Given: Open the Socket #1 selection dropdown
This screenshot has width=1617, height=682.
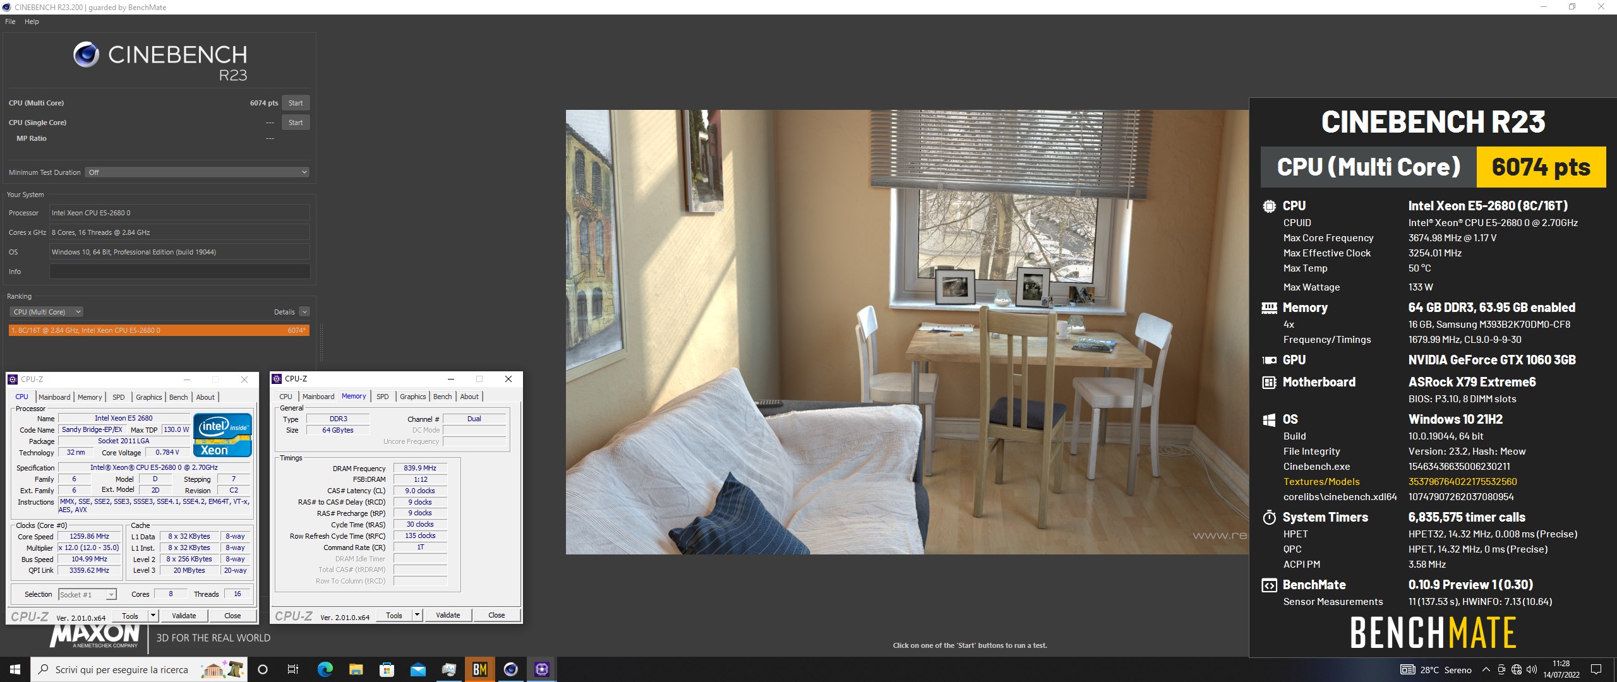Looking at the screenshot, I should (x=87, y=594).
